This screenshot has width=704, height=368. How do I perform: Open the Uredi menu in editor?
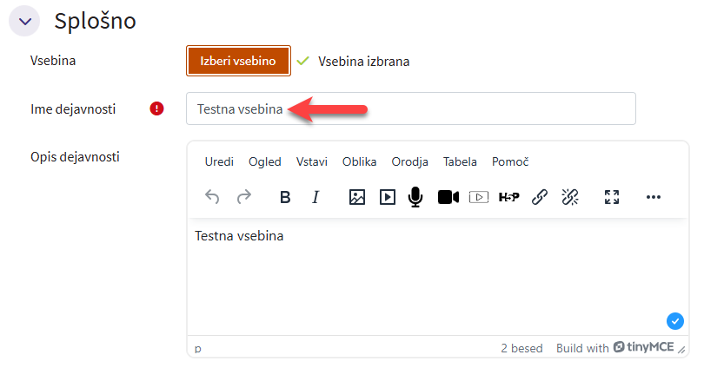click(219, 161)
